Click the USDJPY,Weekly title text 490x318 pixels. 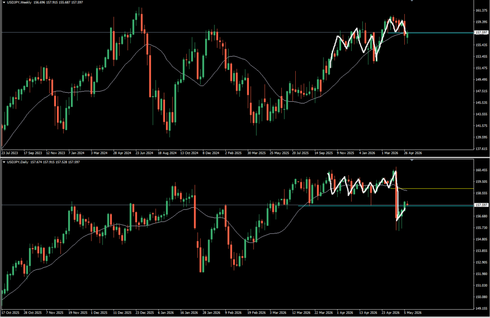coord(19,2)
